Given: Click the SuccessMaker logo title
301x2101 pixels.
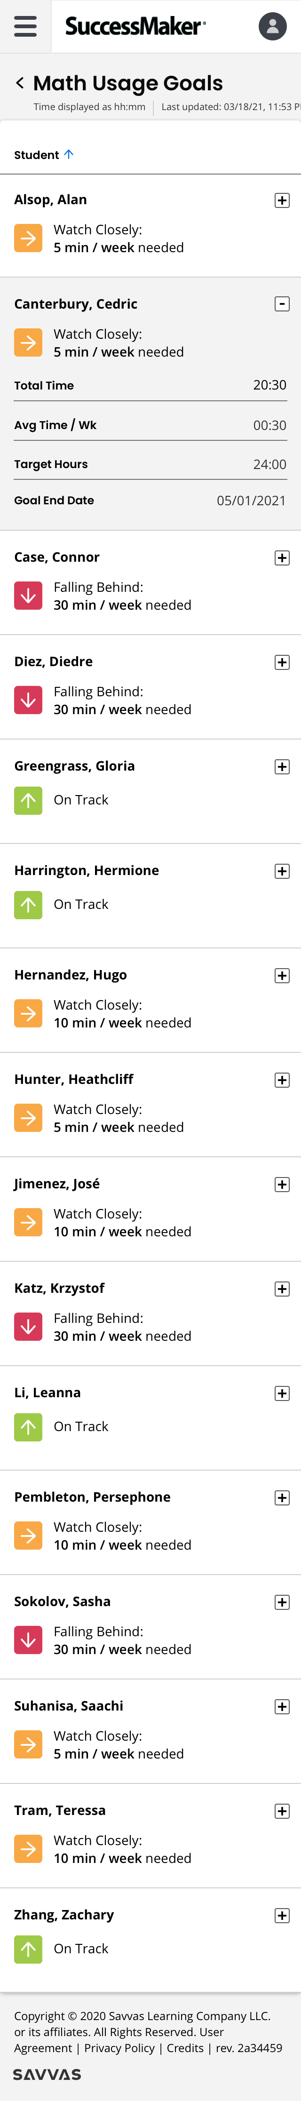Looking at the screenshot, I should tap(135, 26).
